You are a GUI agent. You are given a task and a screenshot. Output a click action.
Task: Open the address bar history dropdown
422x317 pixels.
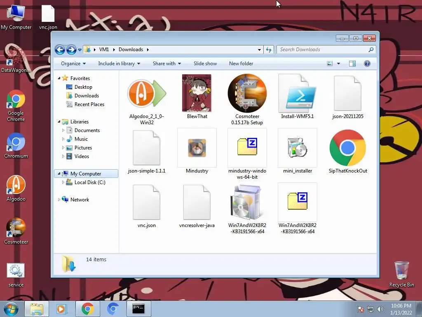click(259, 50)
